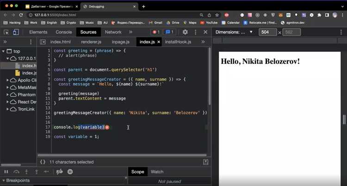Image resolution: width=347 pixels, height=186 pixels.
Task: Open DevTools three-dot customize menu
Action: point(195,32)
